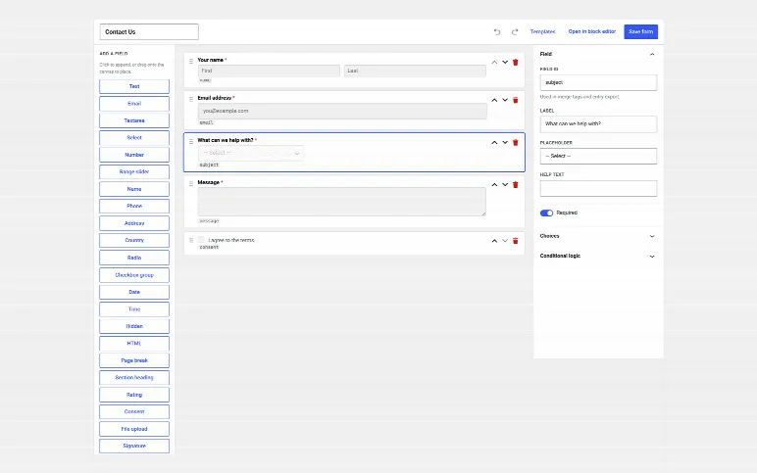Add a Page break
The width and height of the screenshot is (757, 473).
point(134,360)
